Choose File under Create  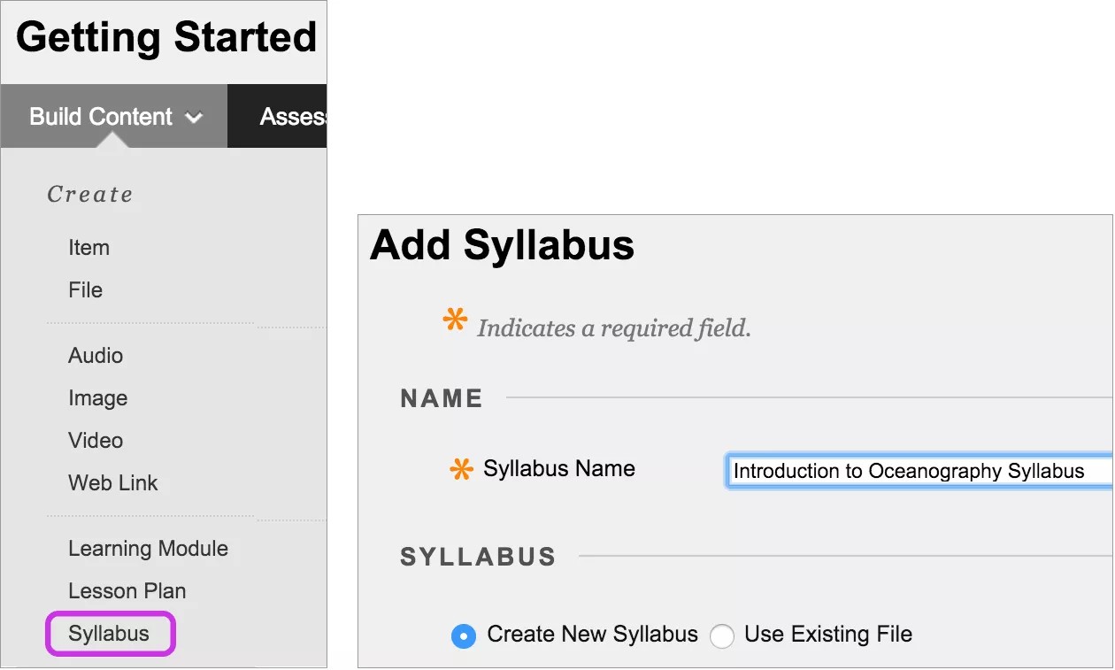pyautogui.click(x=85, y=289)
